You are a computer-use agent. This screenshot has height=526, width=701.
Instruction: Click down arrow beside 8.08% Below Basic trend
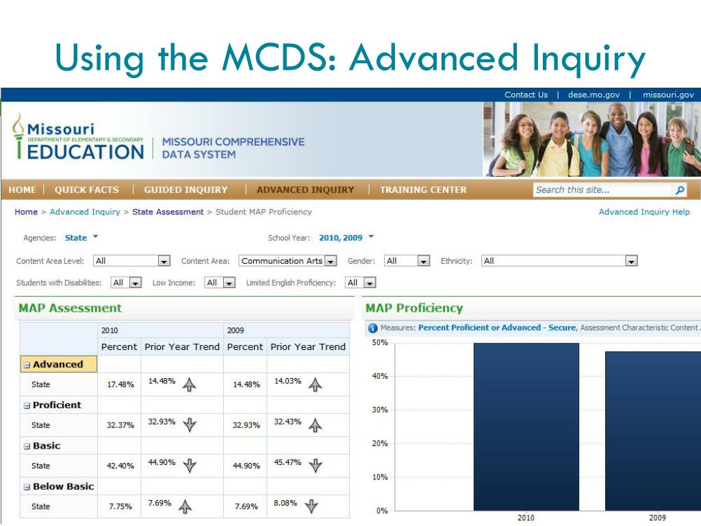tap(311, 506)
